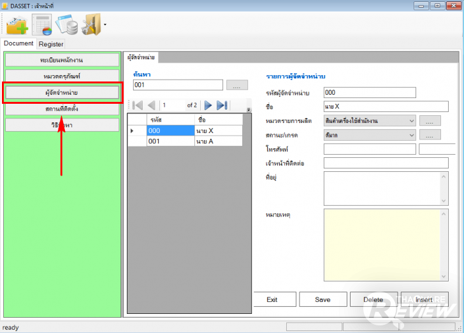Screen dimensions: 464x333
Task: Click the folder with green plus icon
Action: (x=17, y=25)
